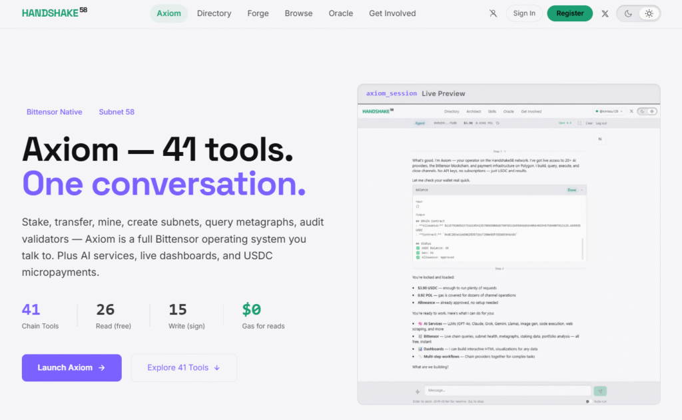The width and height of the screenshot is (682, 420).
Task: Click the lightning bolt icon beside the message box
Action: coord(417,391)
